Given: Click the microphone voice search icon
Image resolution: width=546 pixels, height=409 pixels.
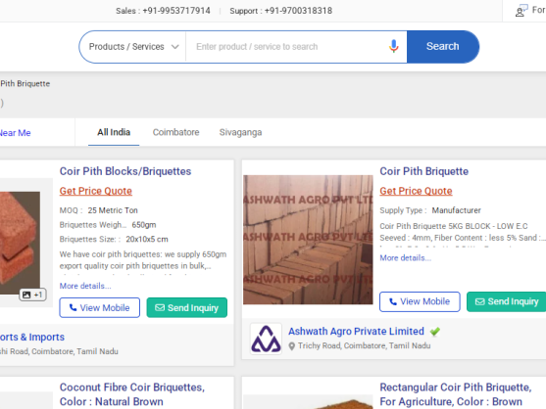Looking at the screenshot, I should click(393, 46).
